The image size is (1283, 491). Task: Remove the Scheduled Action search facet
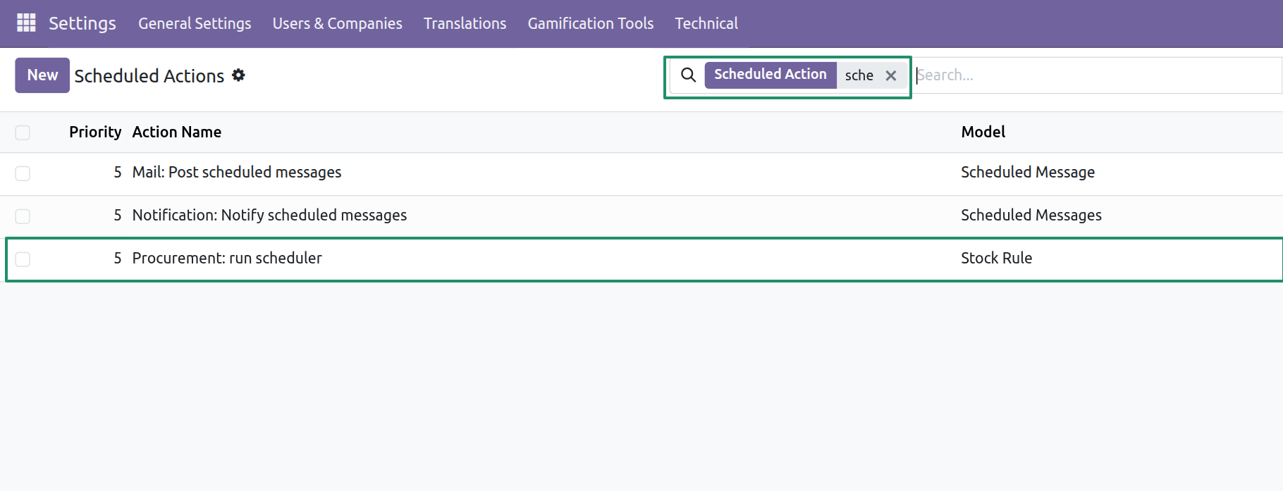tap(891, 75)
